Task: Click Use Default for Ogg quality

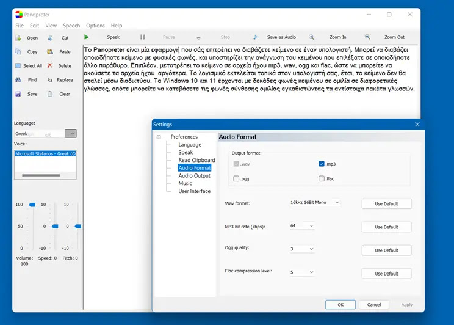Action: click(386, 250)
